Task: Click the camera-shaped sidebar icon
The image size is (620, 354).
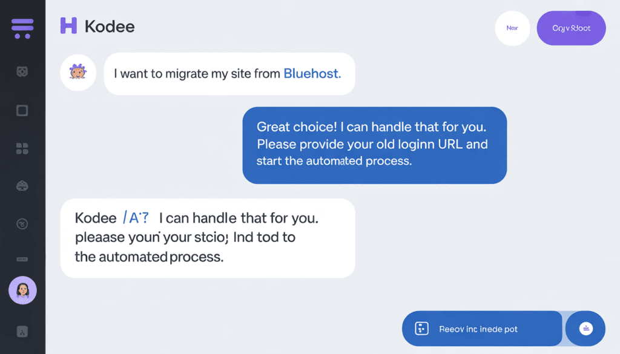Action: (x=22, y=72)
